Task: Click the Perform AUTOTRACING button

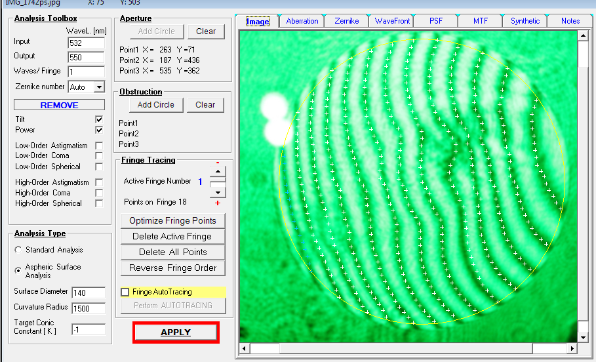Action: (173, 306)
